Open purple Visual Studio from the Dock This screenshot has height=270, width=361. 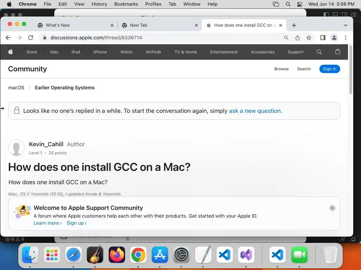[246, 255]
